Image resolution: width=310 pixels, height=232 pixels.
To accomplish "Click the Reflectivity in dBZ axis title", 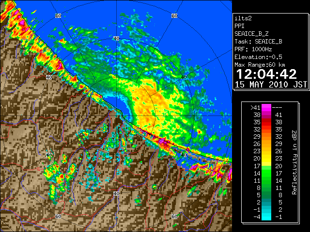I will click(x=294, y=162).
